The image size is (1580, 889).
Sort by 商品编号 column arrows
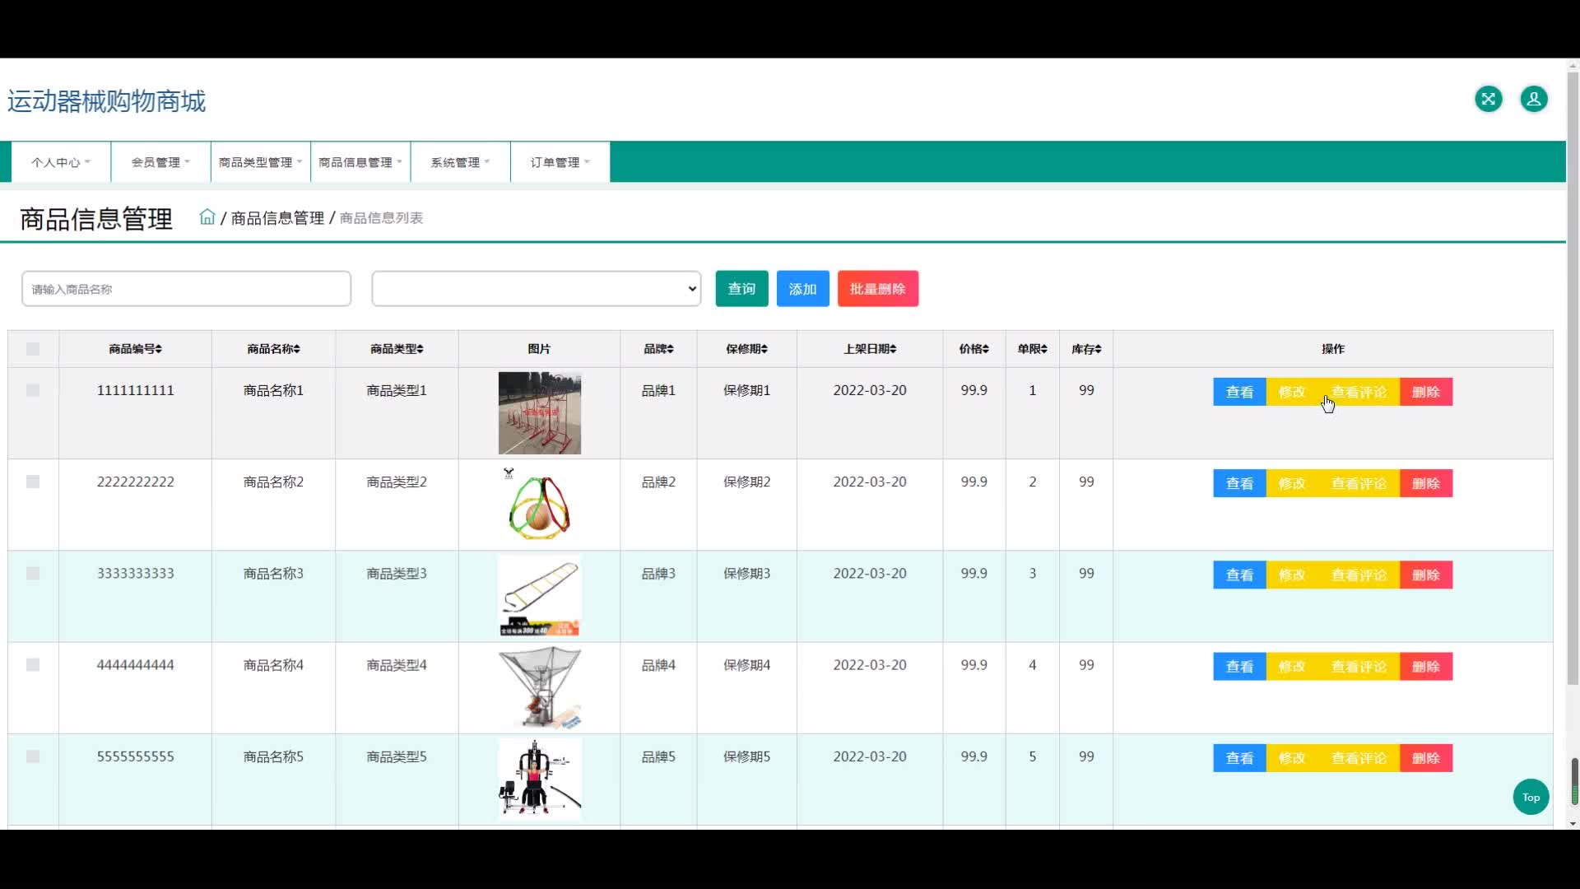tap(159, 349)
